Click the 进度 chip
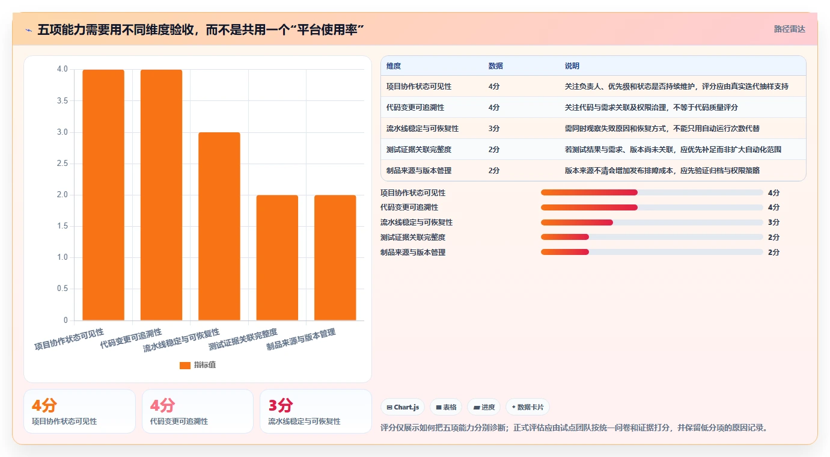 coord(484,407)
